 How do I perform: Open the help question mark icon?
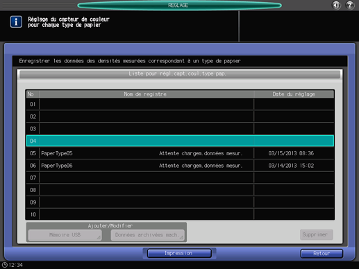pyautogui.click(x=350, y=5)
